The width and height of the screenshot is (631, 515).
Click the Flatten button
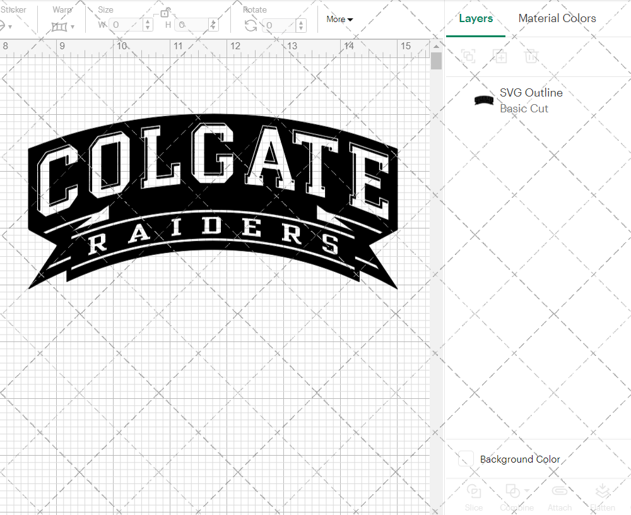(x=603, y=498)
